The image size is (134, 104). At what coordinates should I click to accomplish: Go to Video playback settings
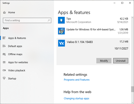17,70
